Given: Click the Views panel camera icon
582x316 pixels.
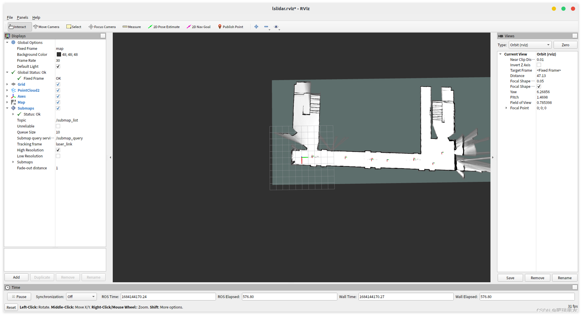Looking at the screenshot, I should 501,36.
